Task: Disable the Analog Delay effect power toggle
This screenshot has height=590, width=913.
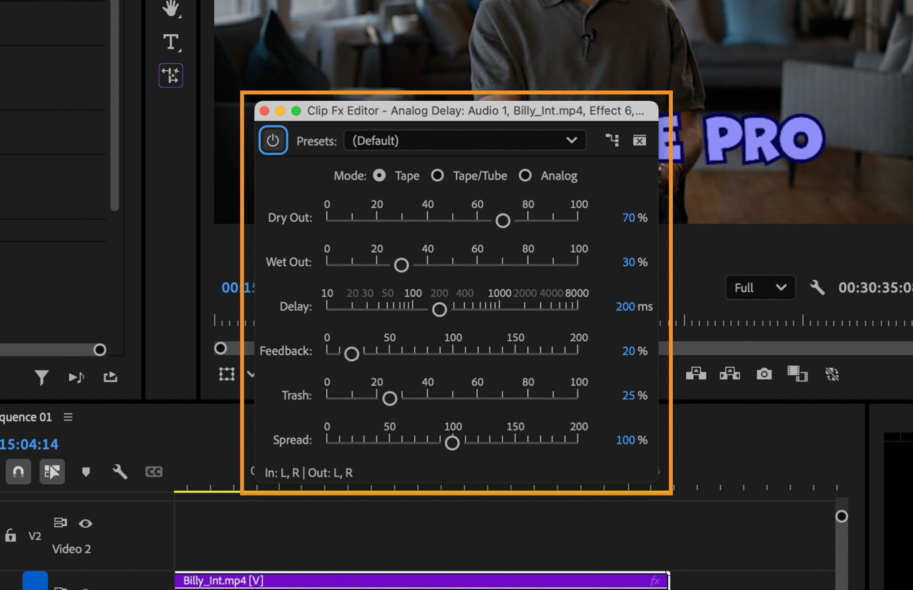Action: point(273,140)
